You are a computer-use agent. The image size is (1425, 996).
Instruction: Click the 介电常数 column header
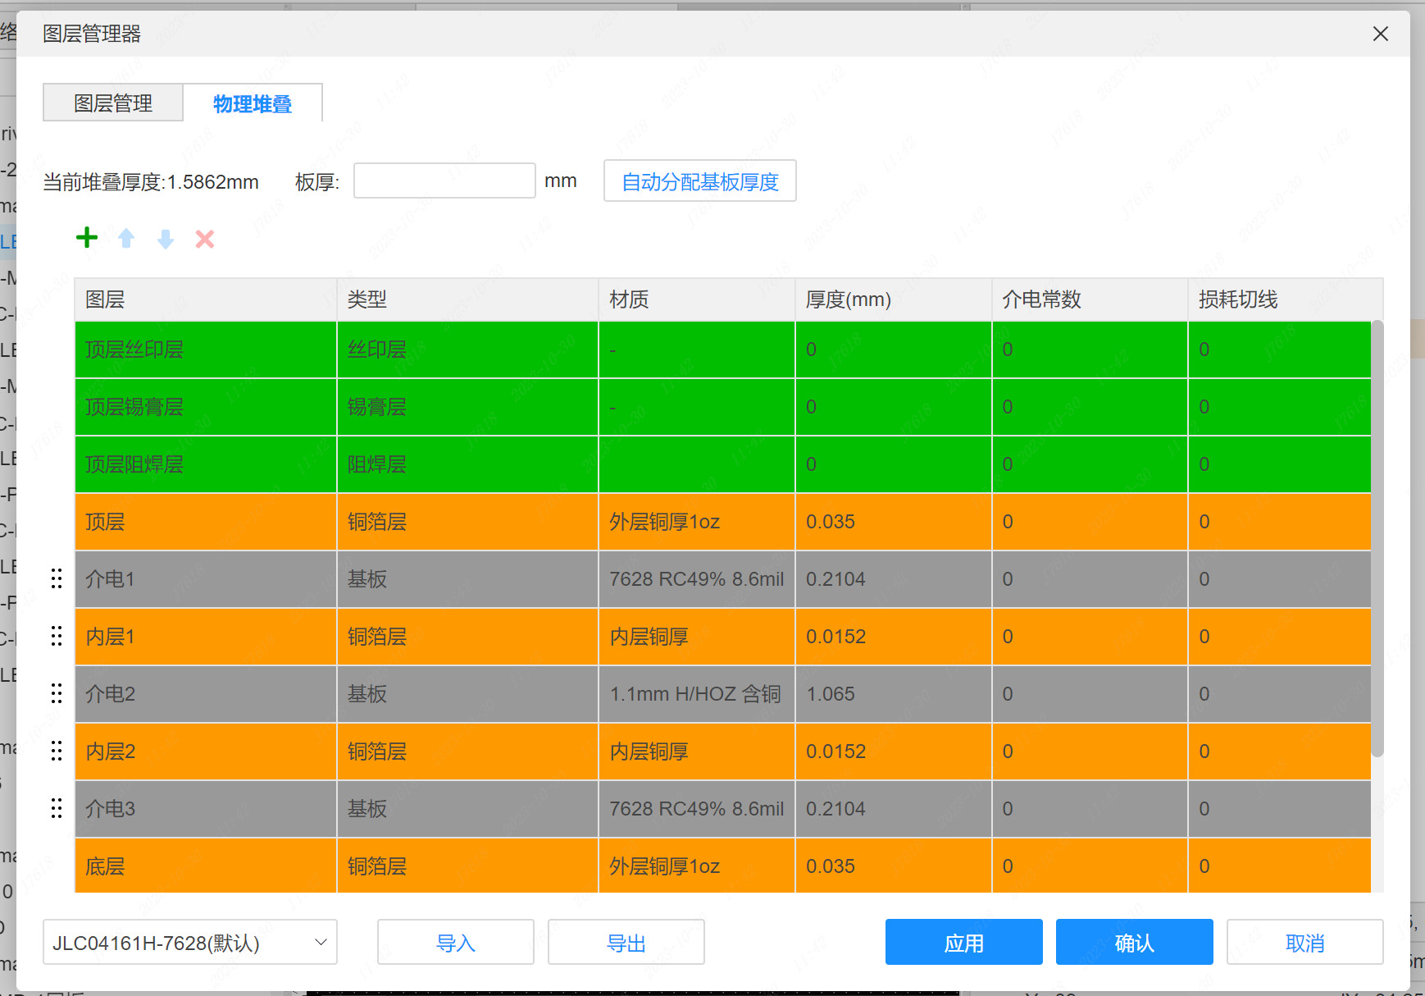point(1090,299)
